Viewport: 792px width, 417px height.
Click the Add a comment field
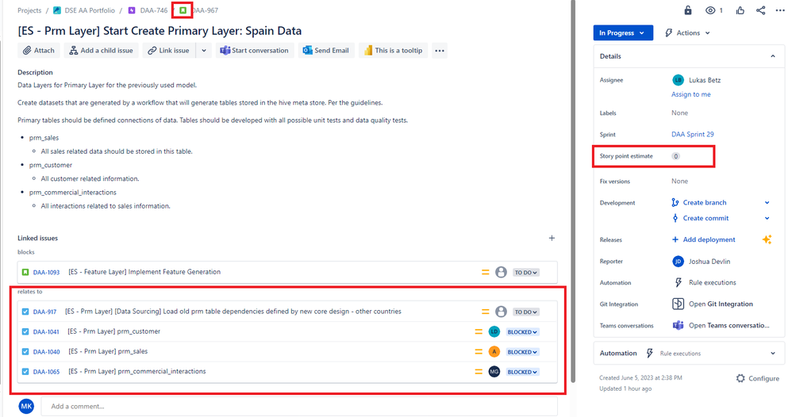tap(299, 407)
